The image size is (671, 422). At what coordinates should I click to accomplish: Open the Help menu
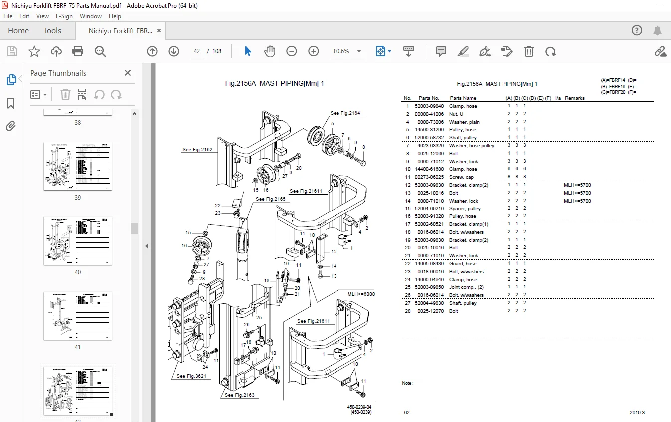click(115, 16)
